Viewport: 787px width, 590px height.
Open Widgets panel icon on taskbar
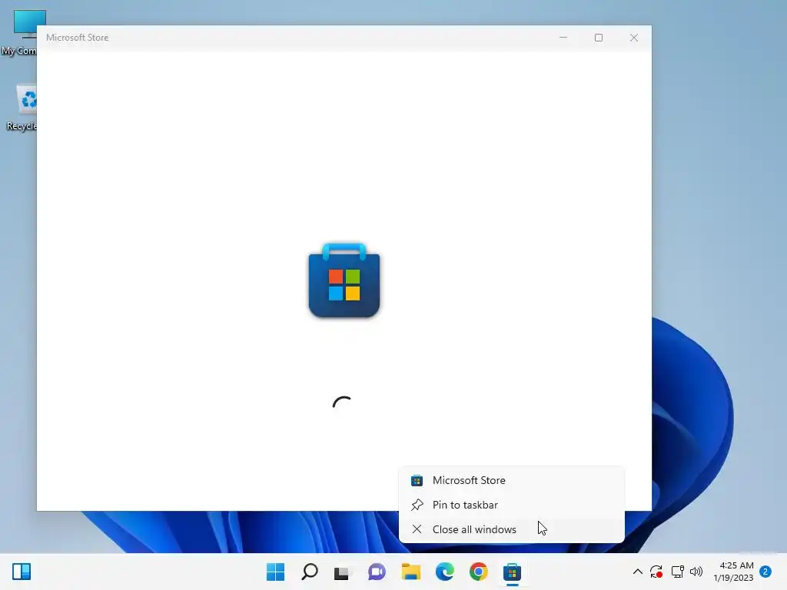click(x=22, y=572)
